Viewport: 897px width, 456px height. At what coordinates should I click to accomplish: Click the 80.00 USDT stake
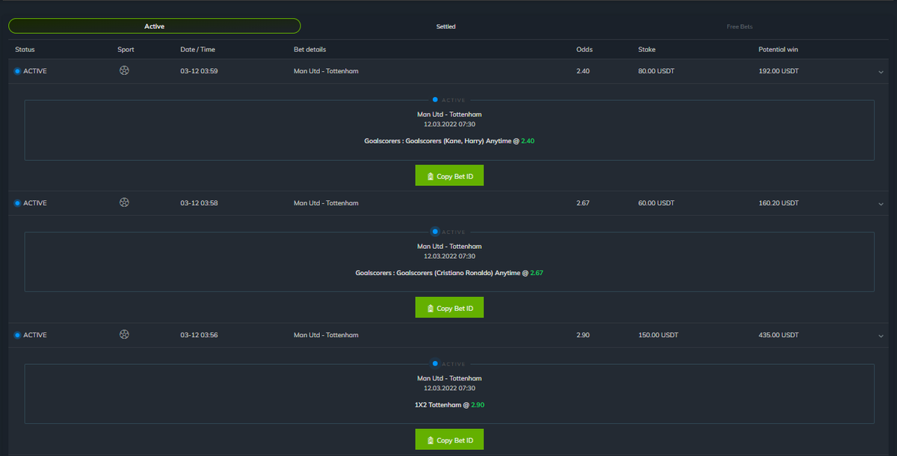(x=656, y=71)
